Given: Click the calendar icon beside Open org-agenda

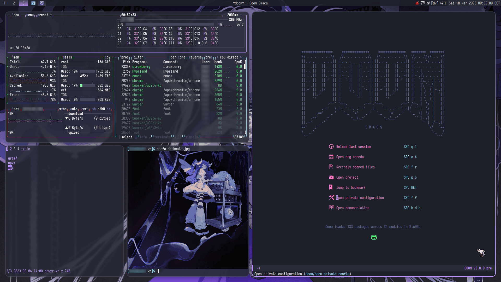Looking at the screenshot, I should pyautogui.click(x=331, y=157).
